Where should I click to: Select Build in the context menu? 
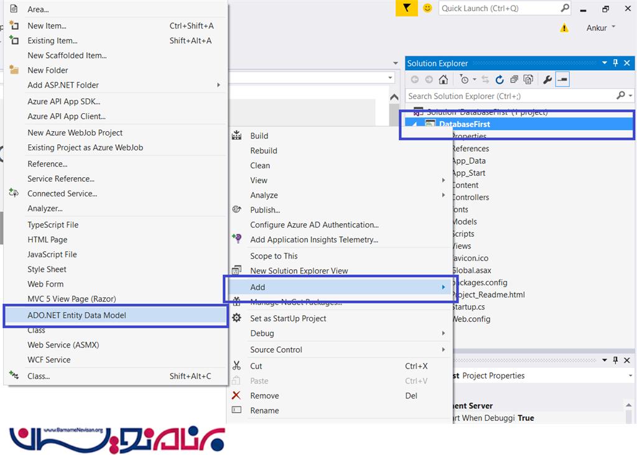click(339, 136)
